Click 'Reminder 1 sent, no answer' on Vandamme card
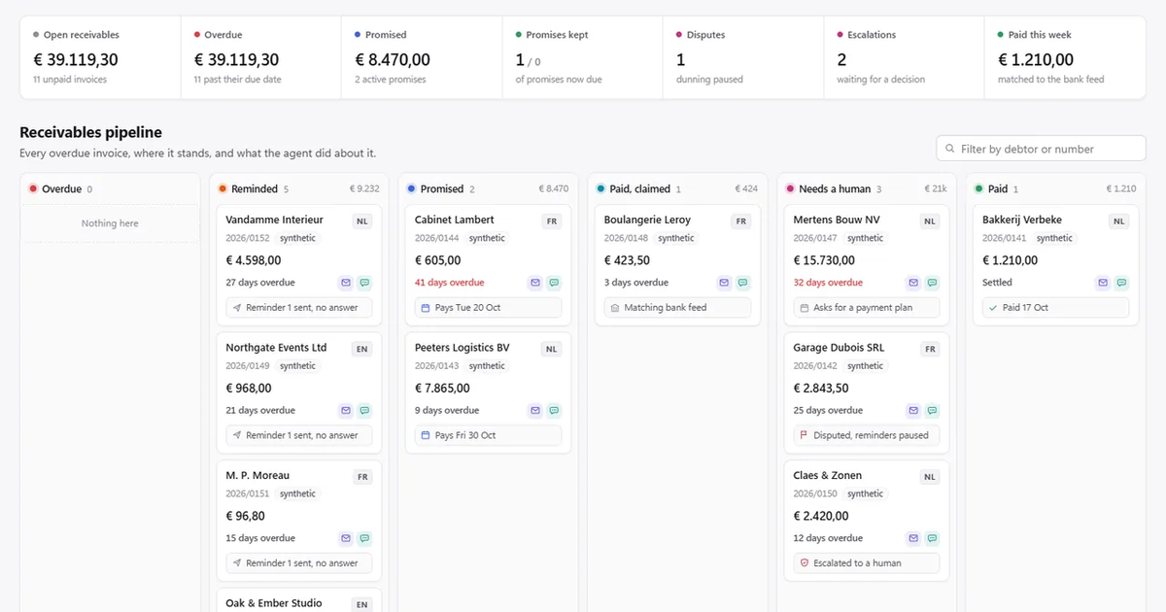1166x612 pixels. tap(298, 308)
